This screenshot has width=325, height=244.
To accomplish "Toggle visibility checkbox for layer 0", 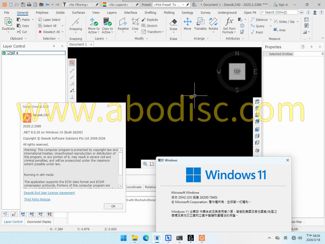I will (9, 53).
